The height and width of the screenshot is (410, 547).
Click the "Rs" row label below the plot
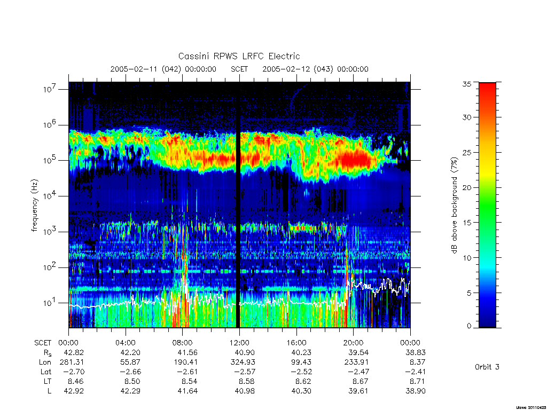[x=47, y=353]
